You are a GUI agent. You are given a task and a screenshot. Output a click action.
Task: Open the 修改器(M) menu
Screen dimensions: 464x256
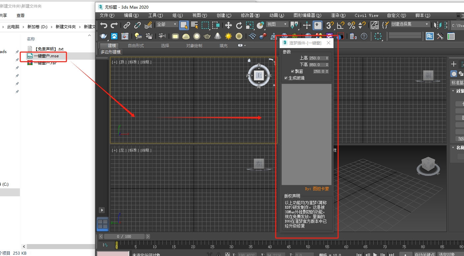tap(250, 15)
